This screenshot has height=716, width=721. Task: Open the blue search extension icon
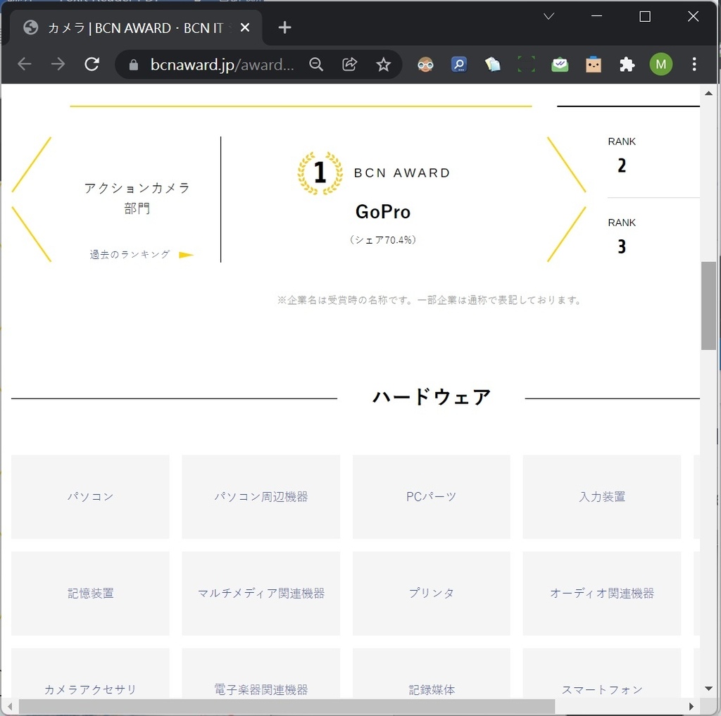click(x=459, y=64)
